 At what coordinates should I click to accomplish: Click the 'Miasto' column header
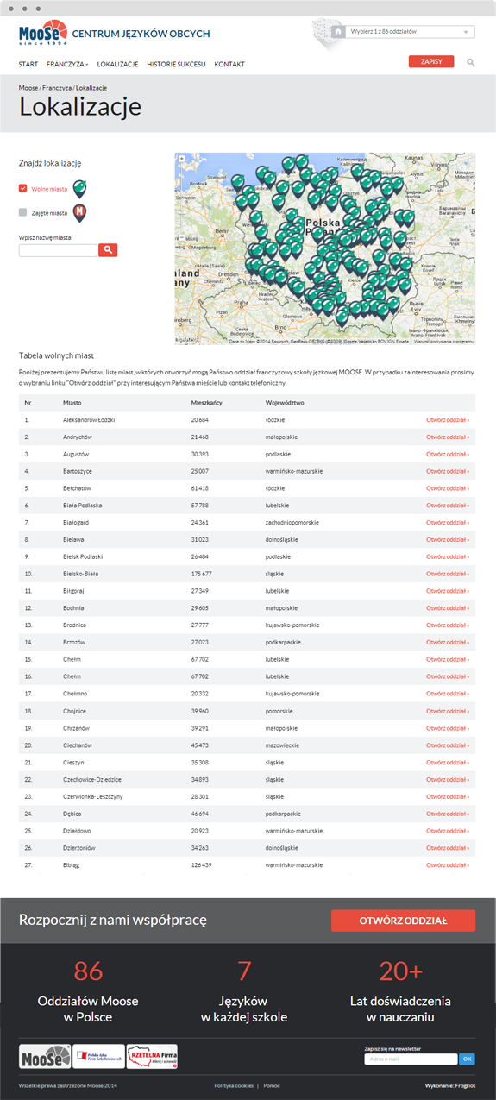point(72,403)
